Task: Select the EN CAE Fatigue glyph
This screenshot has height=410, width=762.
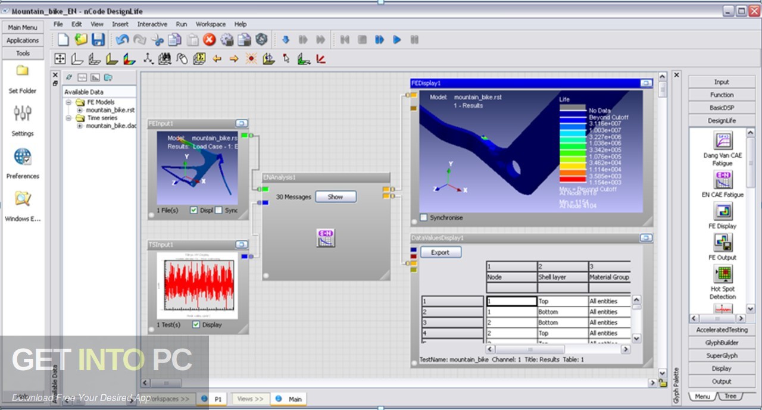Action: click(723, 179)
